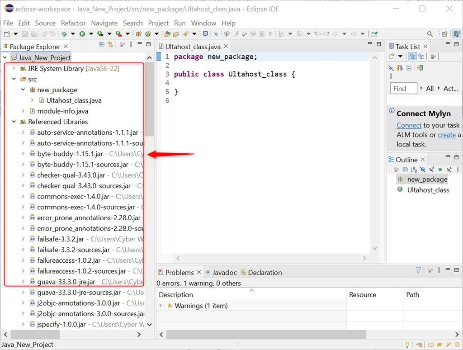This screenshot has height=350, width=463.
Task: Switch to the Declaration tab
Action: pos(261,272)
